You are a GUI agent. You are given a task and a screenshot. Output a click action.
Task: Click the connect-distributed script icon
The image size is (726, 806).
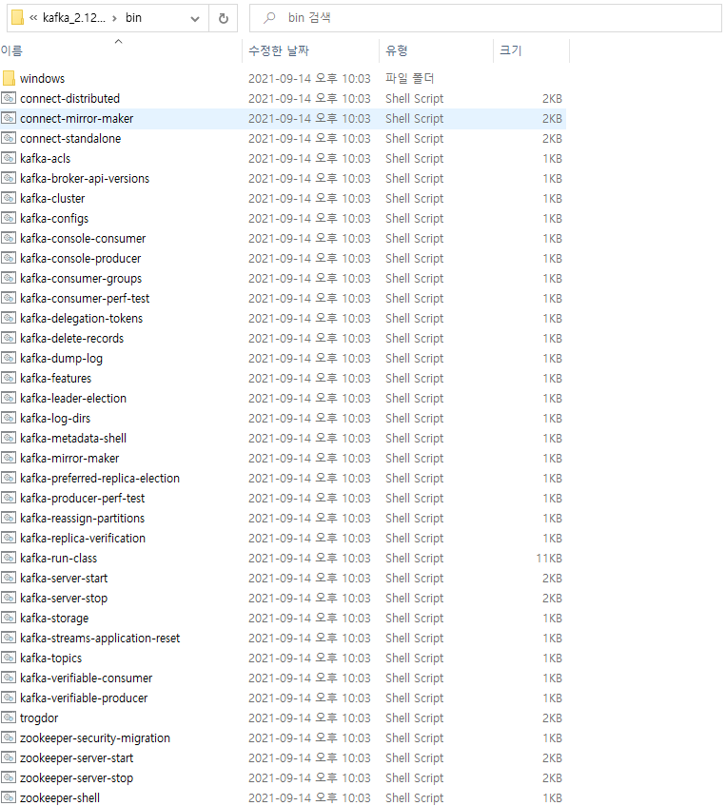point(9,98)
